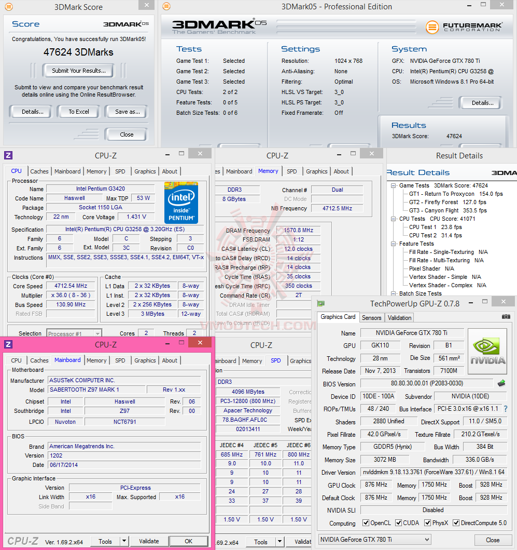Select GT1 - Return To Proxycon result row

pyautogui.click(x=456, y=194)
